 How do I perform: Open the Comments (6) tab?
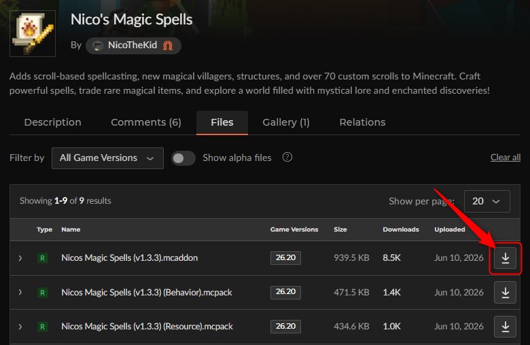pyautogui.click(x=146, y=122)
